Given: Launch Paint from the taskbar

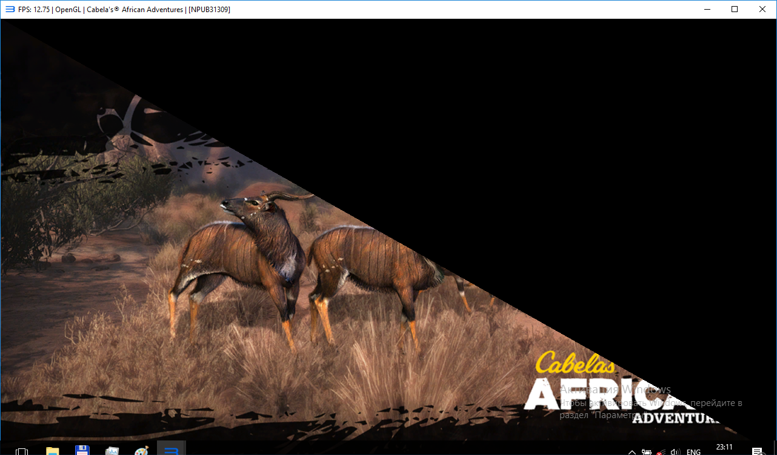Looking at the screenshot, I should tap(141, 451).
